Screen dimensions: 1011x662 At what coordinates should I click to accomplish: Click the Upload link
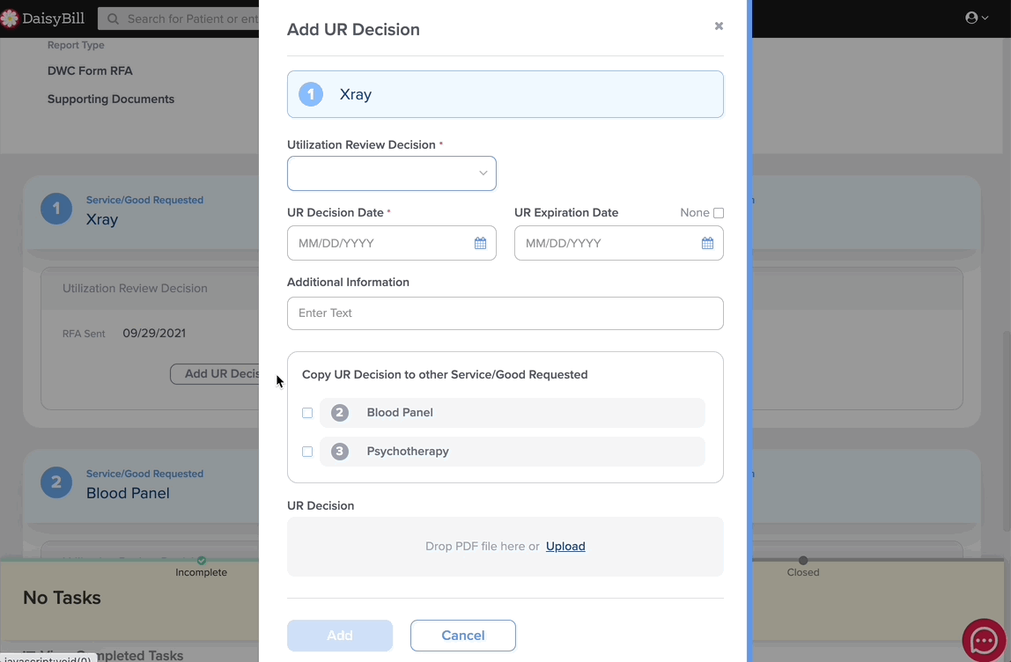565,546
